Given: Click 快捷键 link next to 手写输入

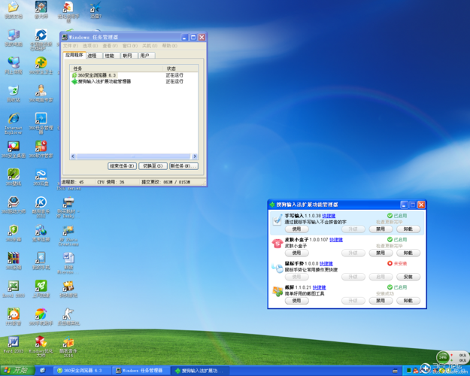Looking at the screenshot, I should pyautogui.click(x=329, y=216).
